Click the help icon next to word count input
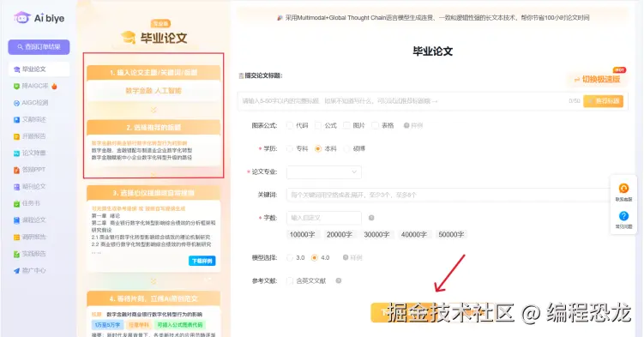This screenshot has height=337, width=644. (371, 218)
